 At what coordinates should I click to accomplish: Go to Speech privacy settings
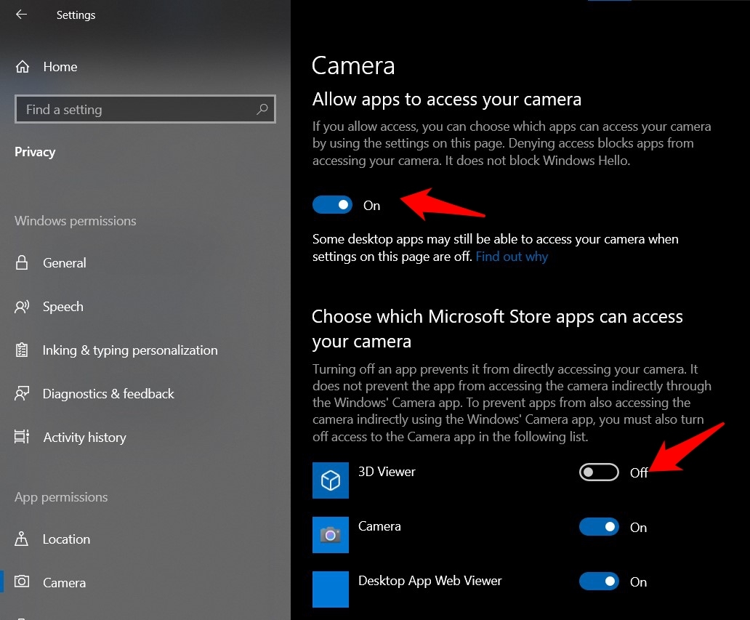coord(145,306)
